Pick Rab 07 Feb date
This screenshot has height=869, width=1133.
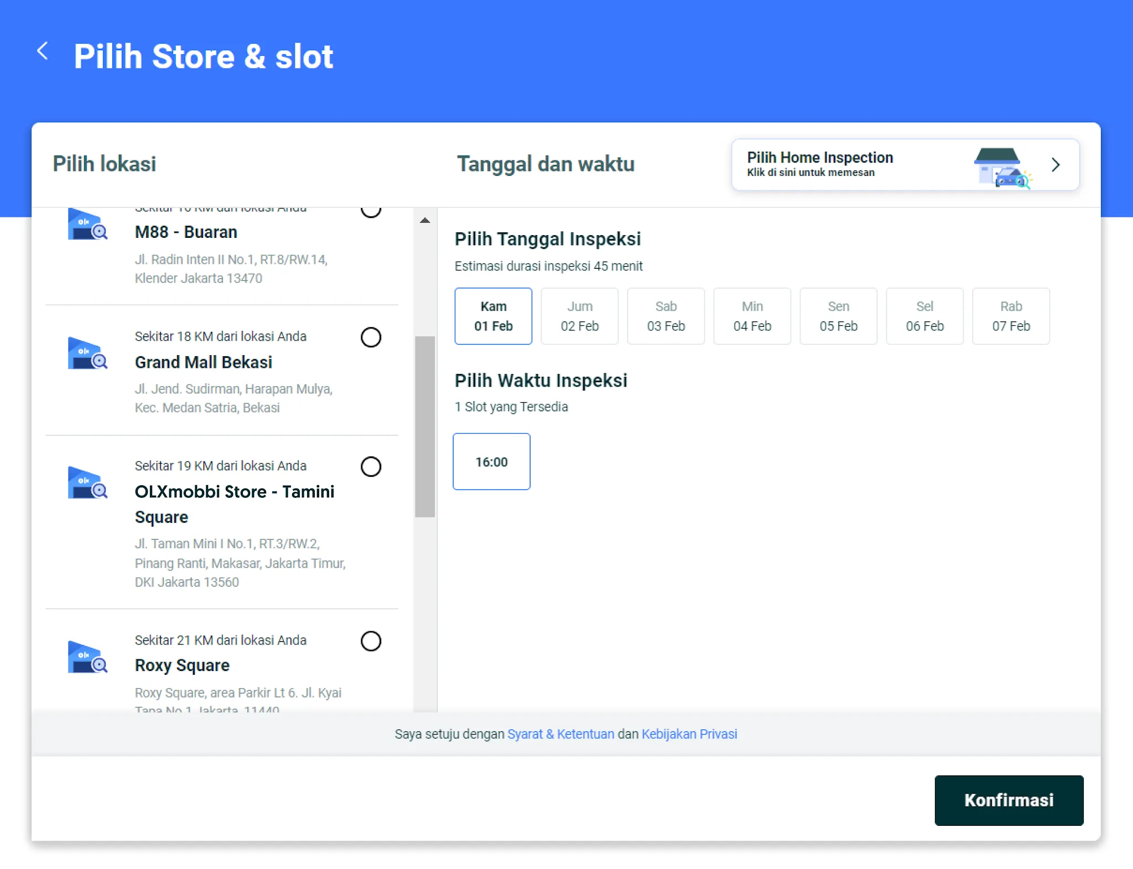(x=1011, y=316)
